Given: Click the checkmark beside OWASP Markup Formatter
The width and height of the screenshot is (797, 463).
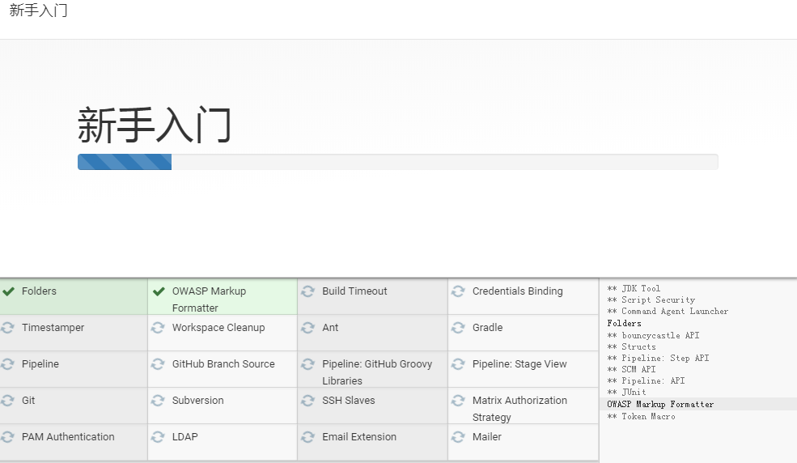Looking at the screenshot, I should (159, 291).
